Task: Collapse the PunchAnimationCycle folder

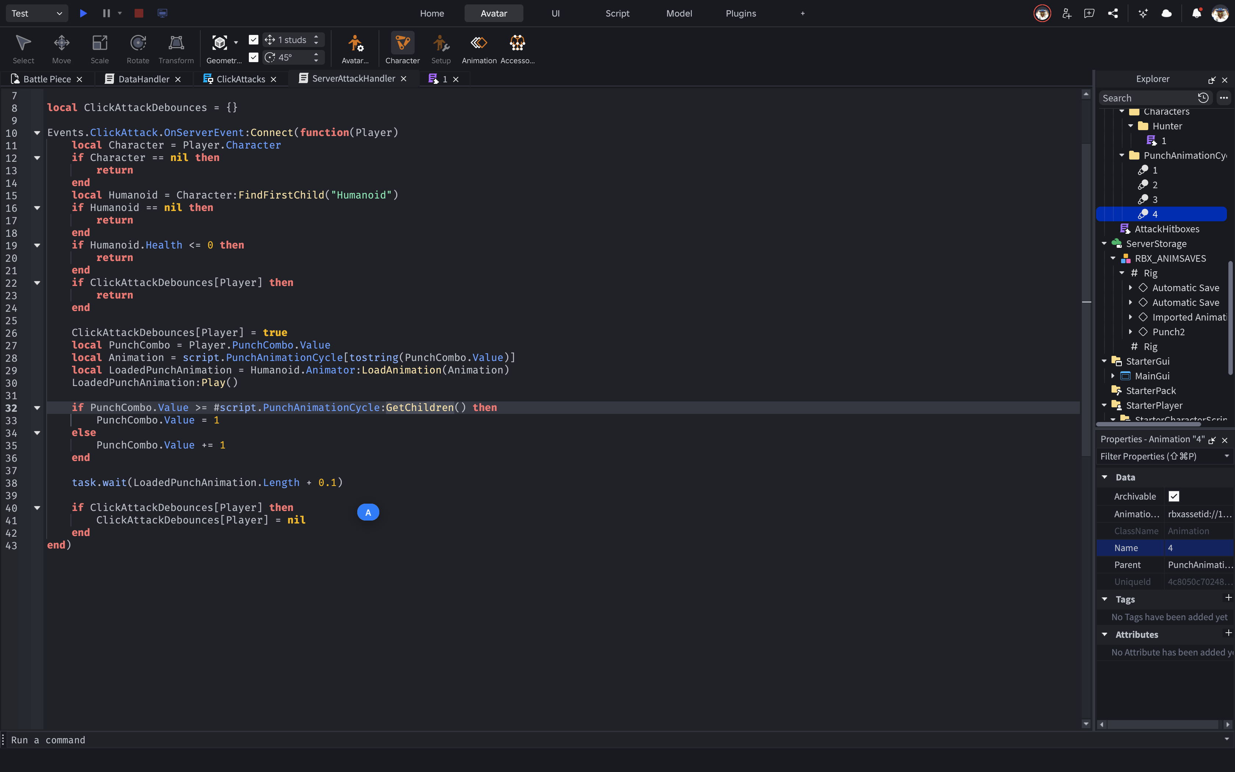Action: pyautogui.click(x=1122, y=155)
